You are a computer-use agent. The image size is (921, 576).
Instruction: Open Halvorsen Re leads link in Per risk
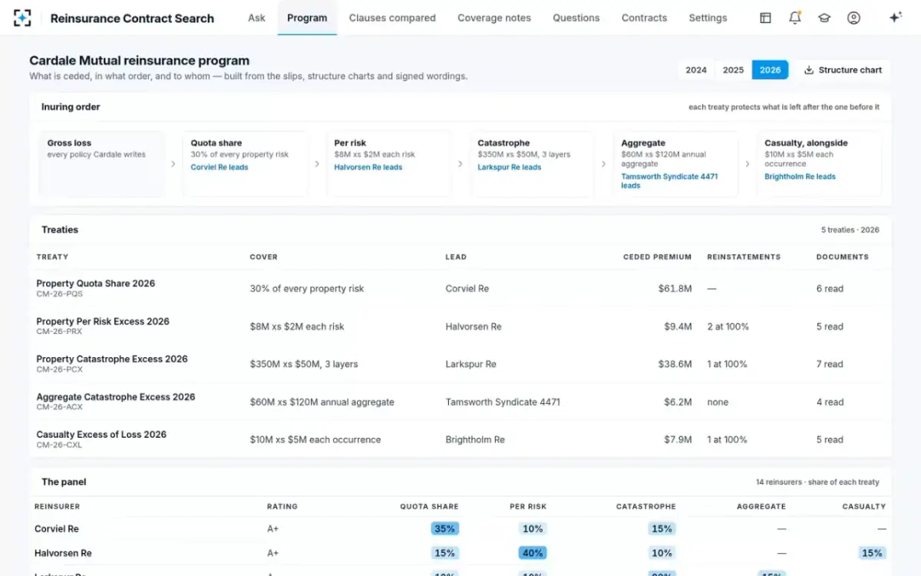[368, 167]
